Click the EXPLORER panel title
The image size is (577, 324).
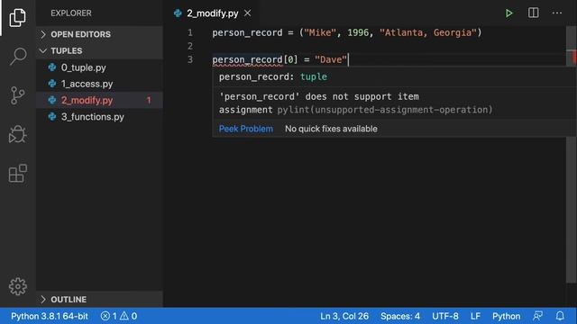71,13
